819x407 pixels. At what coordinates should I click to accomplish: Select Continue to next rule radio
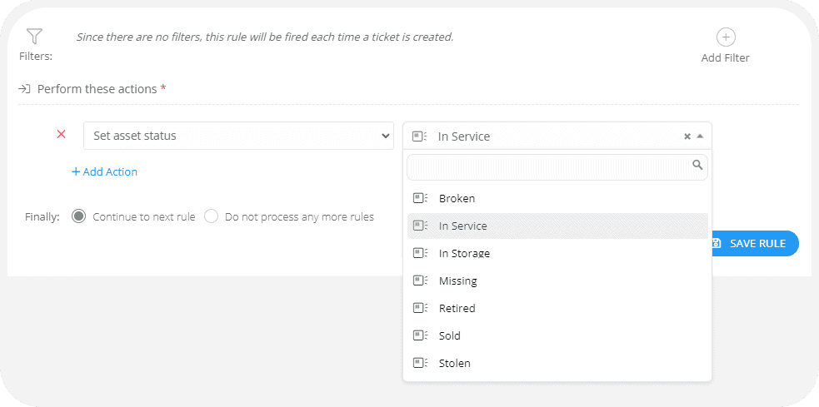pyautogui.click(x=79, y=216)
